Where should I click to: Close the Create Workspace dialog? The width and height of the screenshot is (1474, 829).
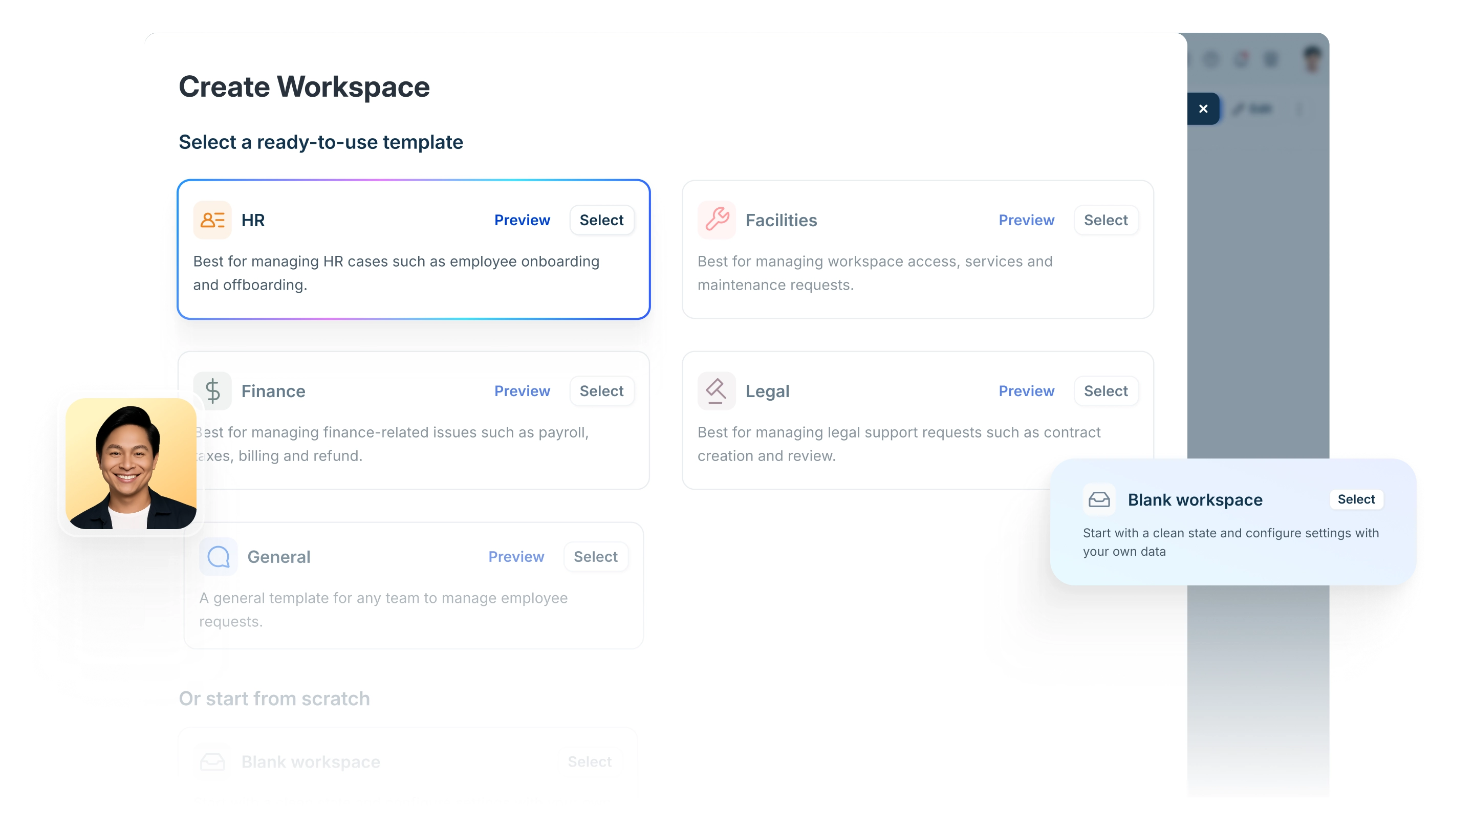tap(1203, 108)
